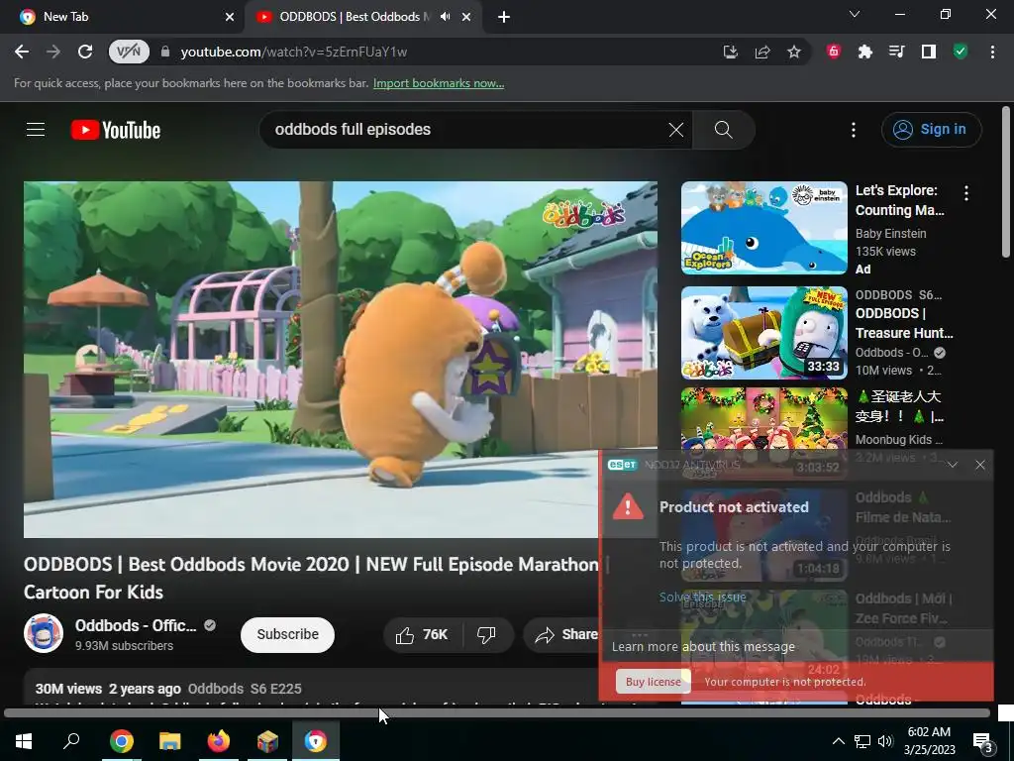Open the media control playlist icon
The image size is (1014, 761).
click(896, 52)
